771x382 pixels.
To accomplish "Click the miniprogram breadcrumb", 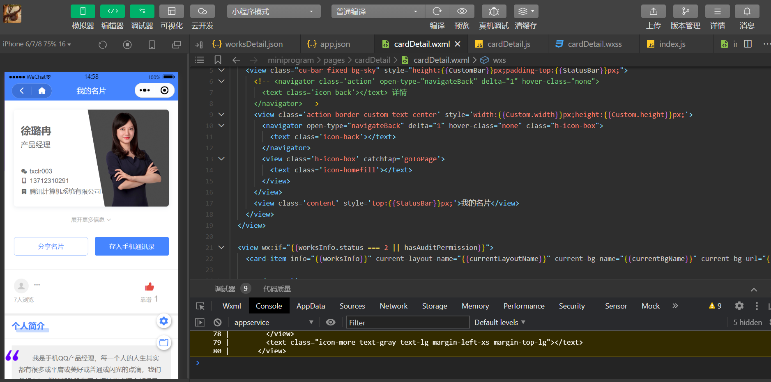I will [290, 60].
